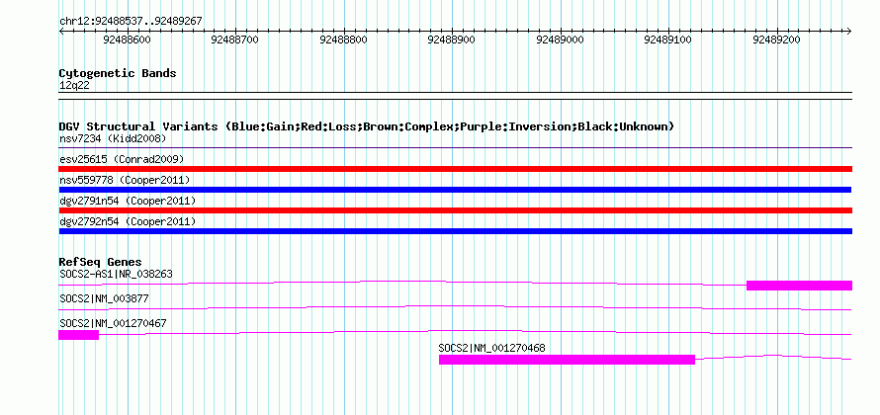Open the esv25615 (Conrad2009) variant label
The width and height of the screenshot is (880, 415).
(x=122, y=159)
